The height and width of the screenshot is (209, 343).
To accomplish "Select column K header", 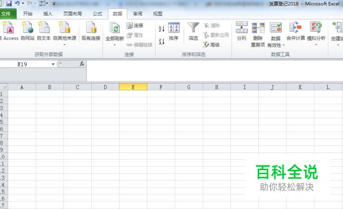I will (300, 87).
